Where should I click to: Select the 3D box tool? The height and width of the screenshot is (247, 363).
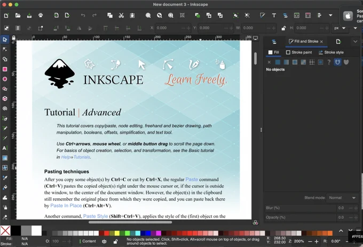click(5, 98)
